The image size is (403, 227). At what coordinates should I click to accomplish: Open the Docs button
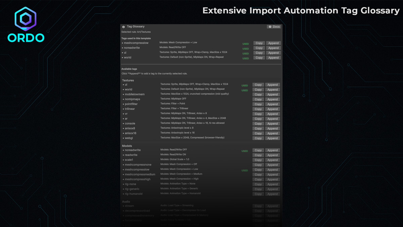[x=274, y=26]
